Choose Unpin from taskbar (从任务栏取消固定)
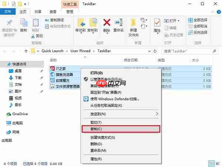This screenshot has height=167, width=222. tap(106, 106)
